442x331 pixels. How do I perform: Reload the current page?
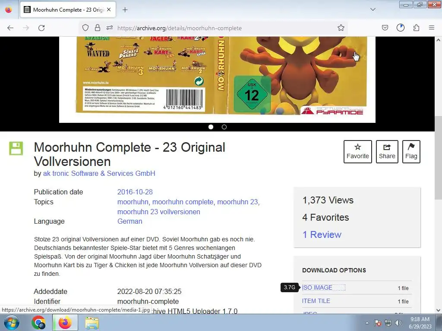[x=41, y=28]
